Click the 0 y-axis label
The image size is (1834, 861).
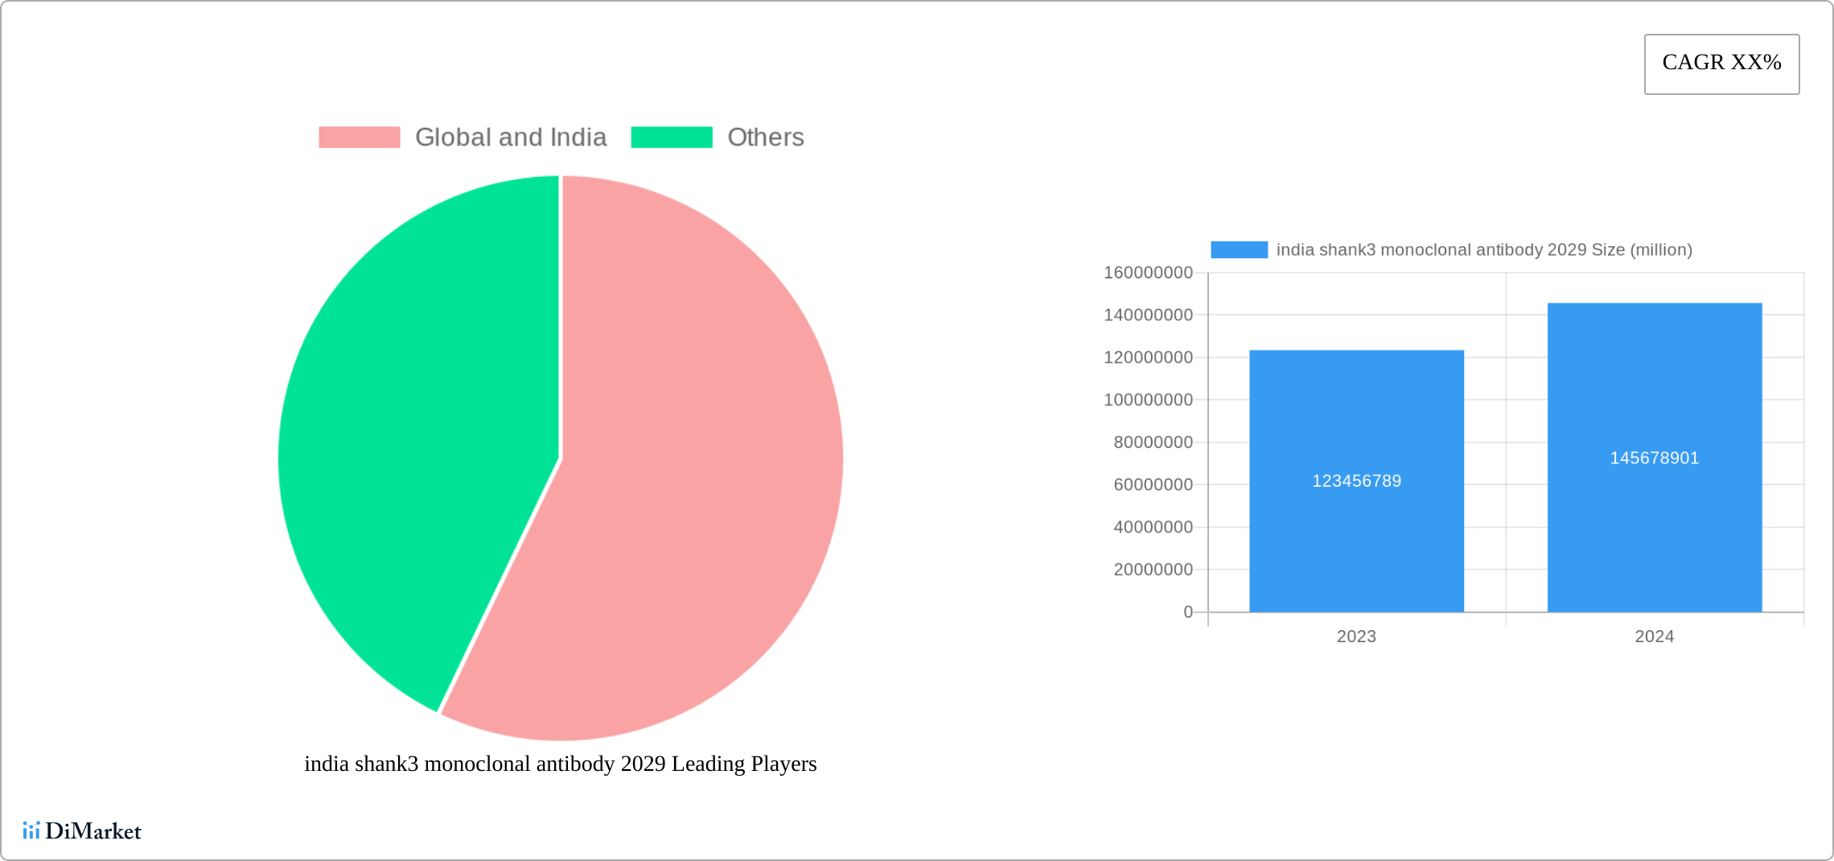point(1188,612)
